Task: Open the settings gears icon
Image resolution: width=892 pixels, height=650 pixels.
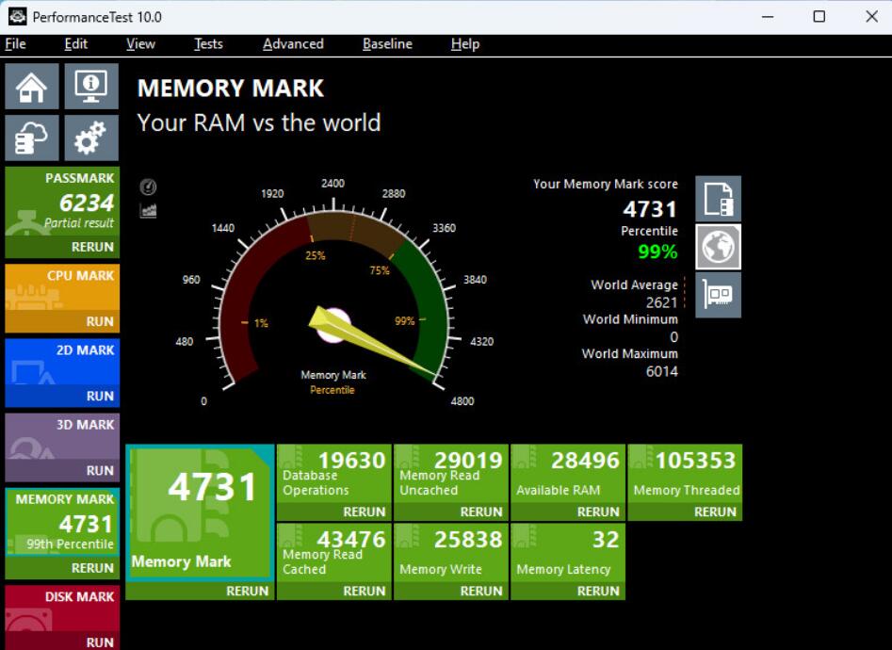Action: pyautogui.click(x=91, y=138)
